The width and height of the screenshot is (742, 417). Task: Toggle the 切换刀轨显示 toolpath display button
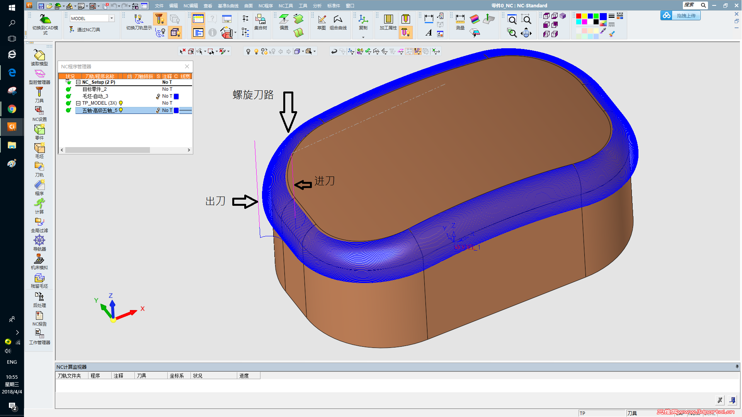click(139, 19)
